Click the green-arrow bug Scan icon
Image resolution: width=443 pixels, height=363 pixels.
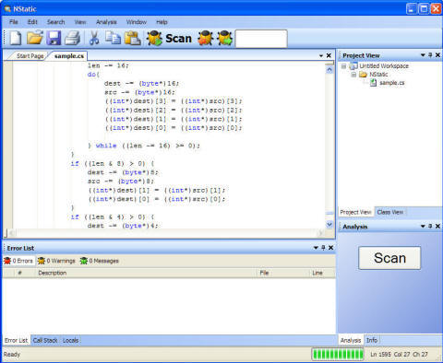pyautogui.click(x=154, y=39)
